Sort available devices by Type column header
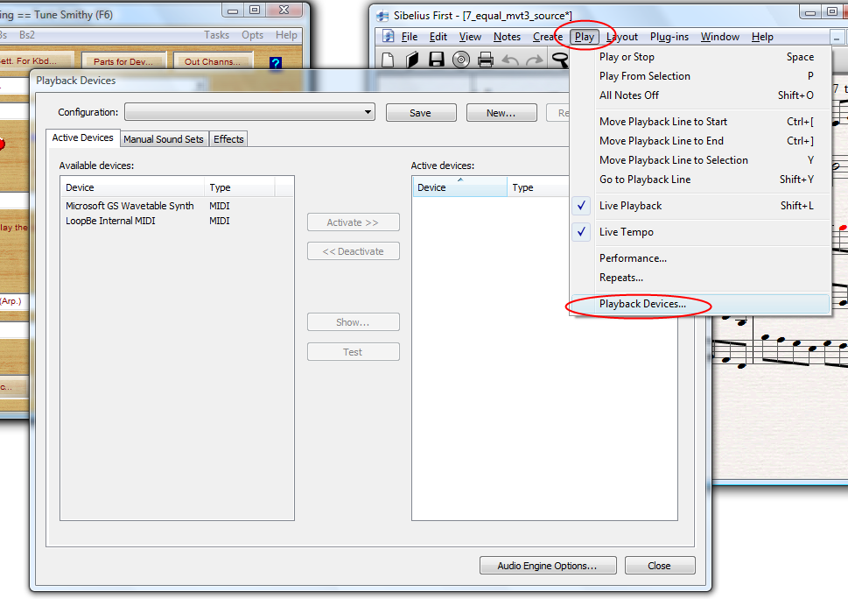This screenshot has width=848, height=599. 239,187
